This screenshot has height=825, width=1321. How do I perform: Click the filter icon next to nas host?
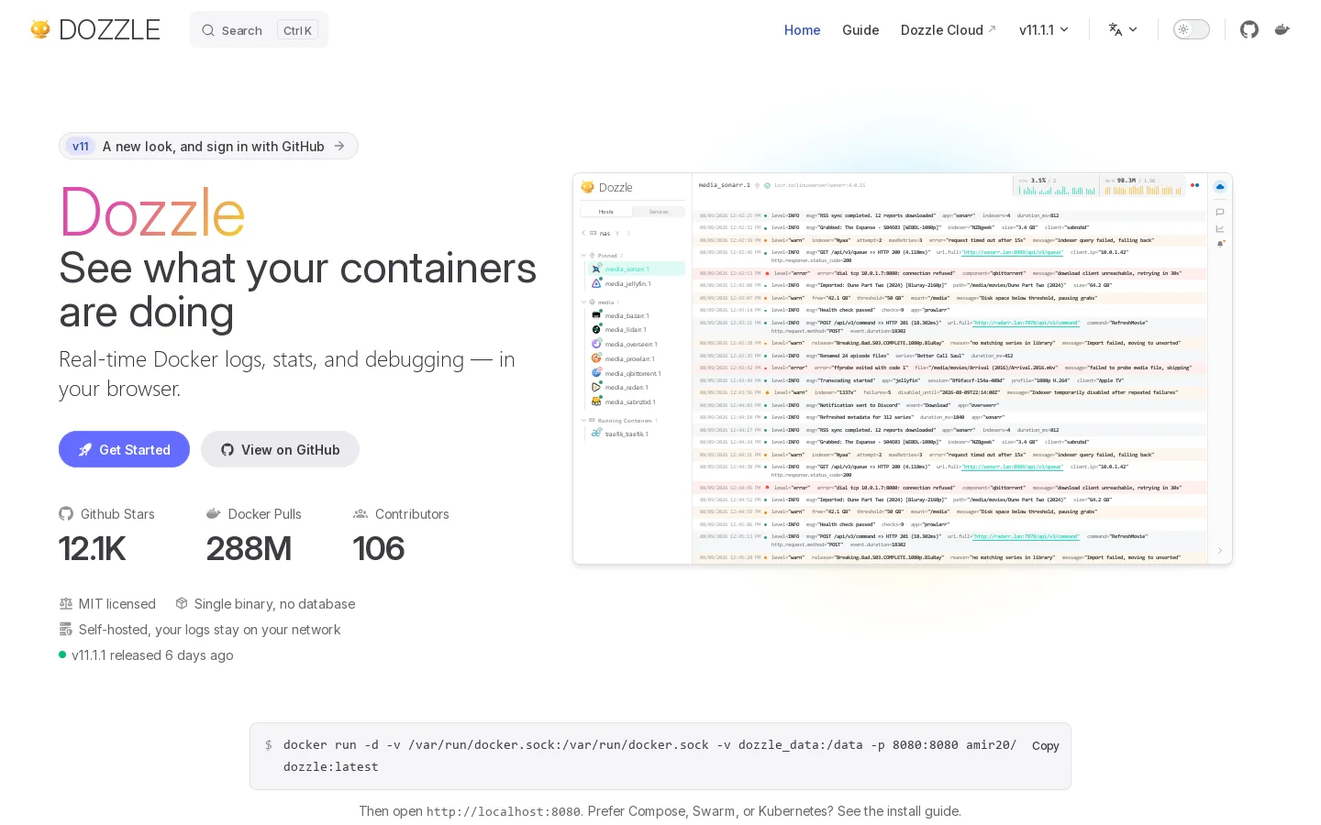[x=617, y=233]
